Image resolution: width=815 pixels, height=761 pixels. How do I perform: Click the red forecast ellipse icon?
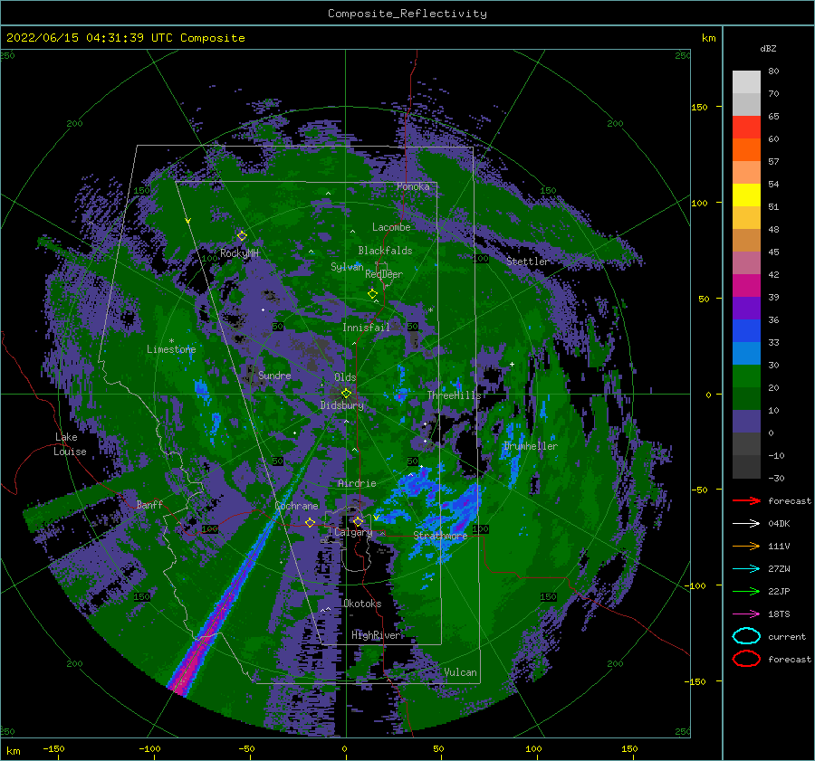(746, 659)
